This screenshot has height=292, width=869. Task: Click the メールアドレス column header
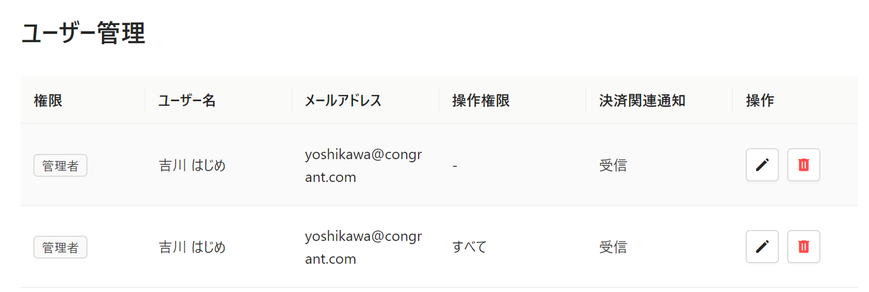pyautogui.click(x=343, y=101)
